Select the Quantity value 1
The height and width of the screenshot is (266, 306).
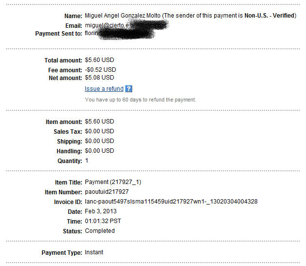pos(87,161)
